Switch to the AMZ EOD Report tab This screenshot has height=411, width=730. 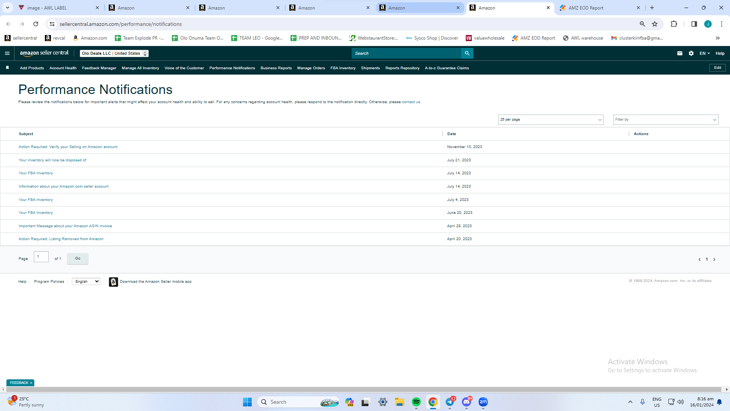pyautogui.click(x=600, y=8)
